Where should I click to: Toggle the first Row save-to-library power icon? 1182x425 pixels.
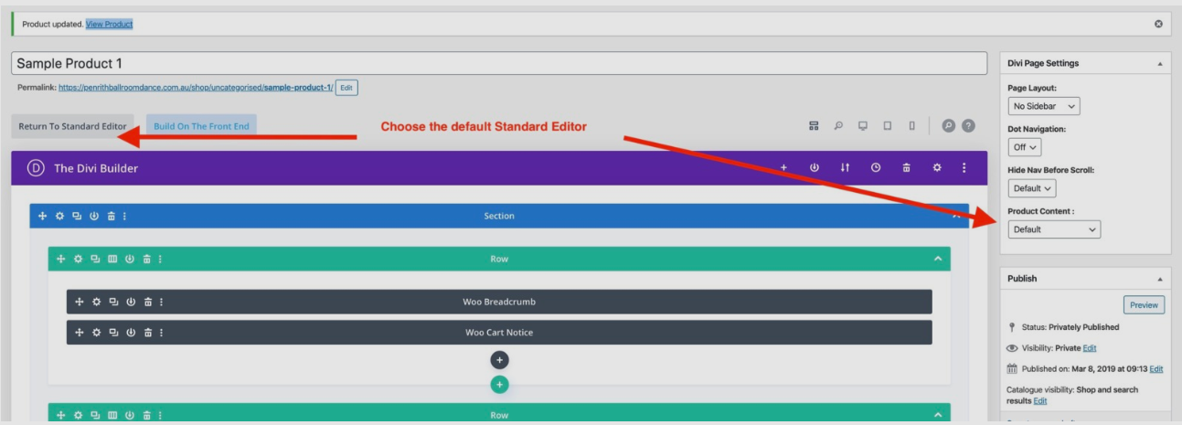[130, 259]
